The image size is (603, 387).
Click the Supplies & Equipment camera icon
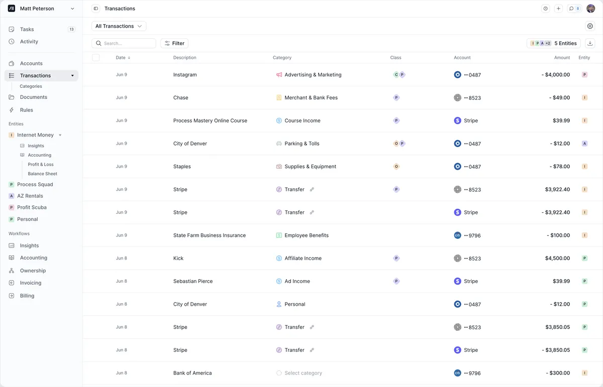coord(279,167)
